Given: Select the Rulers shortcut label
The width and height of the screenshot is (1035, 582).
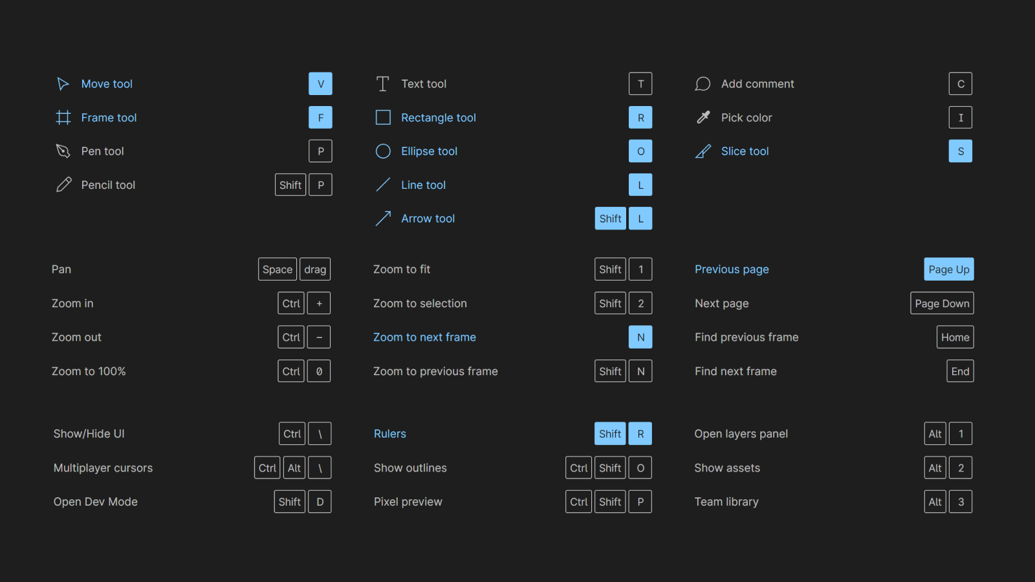Looking at the screenshot, I should (389, 434).
